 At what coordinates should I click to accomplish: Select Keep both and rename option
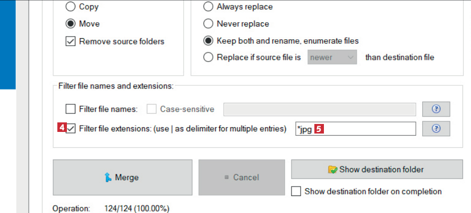pyautogui.click(x=208, y=41)
